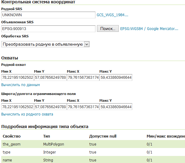Screen dimensions: 185x163
Task: Click Мин X field under Родной охват
Action: tap(17, 78)
